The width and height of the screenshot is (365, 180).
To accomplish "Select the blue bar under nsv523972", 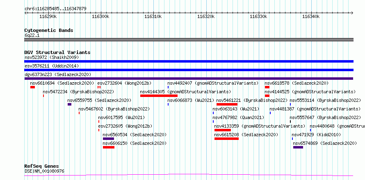I will coord(189,61).
